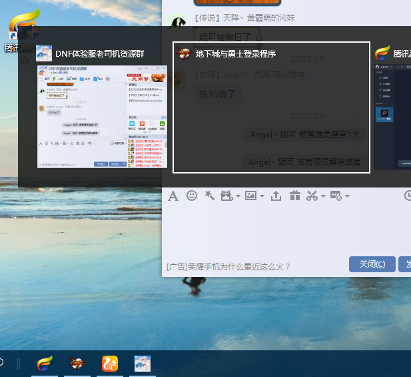Select the 腾讯游戏平台 window thumbnail in switcher
411x377 pixels.
coord(392,117)
